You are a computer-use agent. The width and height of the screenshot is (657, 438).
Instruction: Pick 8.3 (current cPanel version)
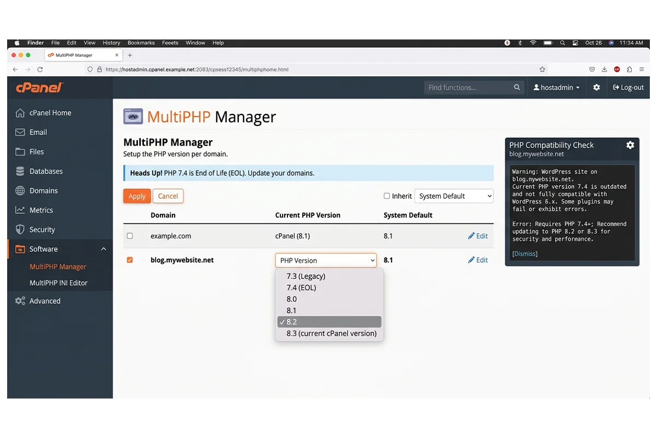[x=329, y=333]
